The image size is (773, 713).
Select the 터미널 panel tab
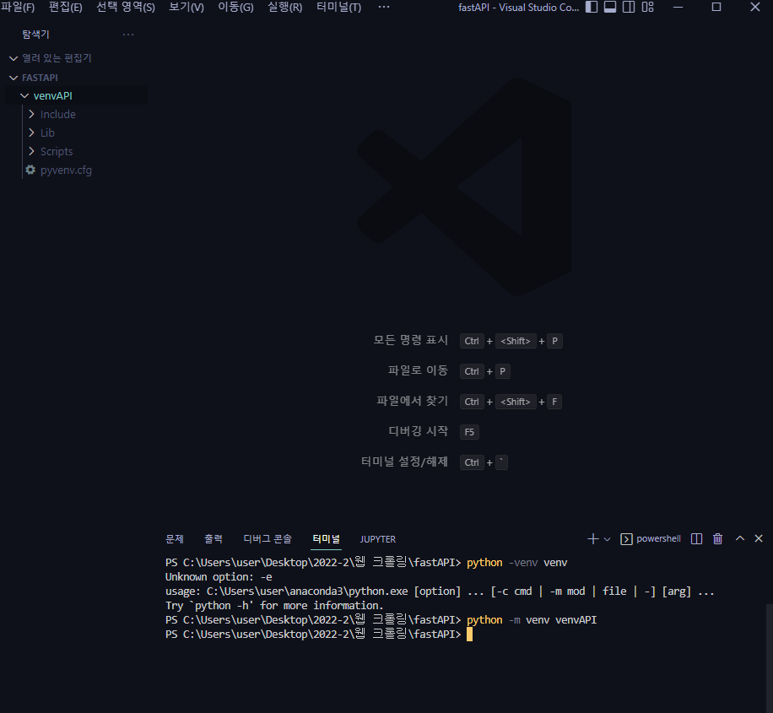326,539
